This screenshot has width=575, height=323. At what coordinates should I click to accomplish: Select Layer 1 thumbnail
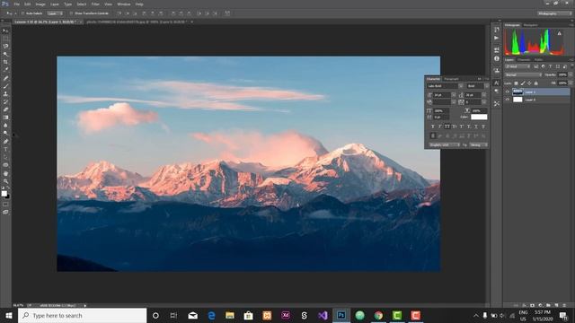click(517, 92)
